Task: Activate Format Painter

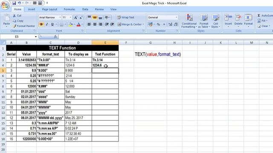Action: pos(24,26)
